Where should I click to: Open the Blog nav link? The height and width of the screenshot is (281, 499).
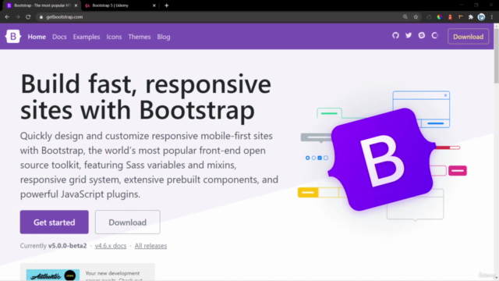pos(164,37)
